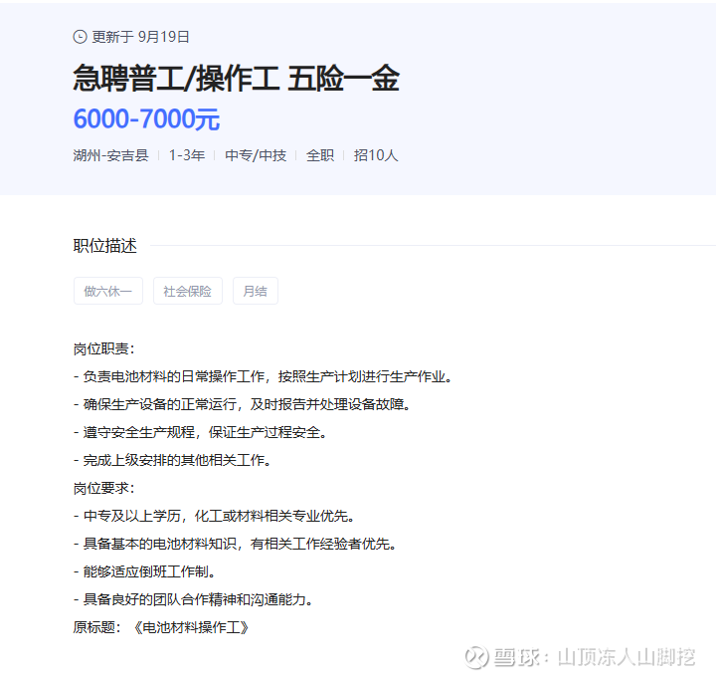Click the line about 能够适应倒班工作制
The width and height of the screenshot is (716, 679).
(x=144, y=571)
